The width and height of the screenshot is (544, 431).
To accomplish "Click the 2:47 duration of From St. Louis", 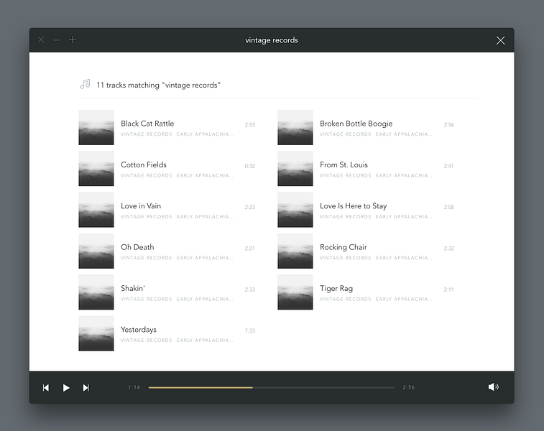I will 449,166.
